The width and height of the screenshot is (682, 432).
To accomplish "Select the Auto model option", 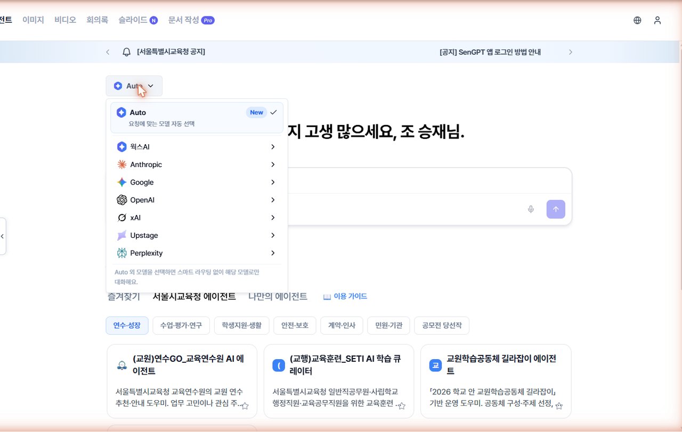I will tap(197, 118).
